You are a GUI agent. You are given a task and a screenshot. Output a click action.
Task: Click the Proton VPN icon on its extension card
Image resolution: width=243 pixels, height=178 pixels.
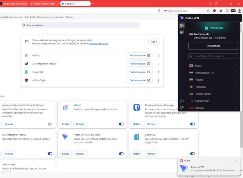coord(65,137)
